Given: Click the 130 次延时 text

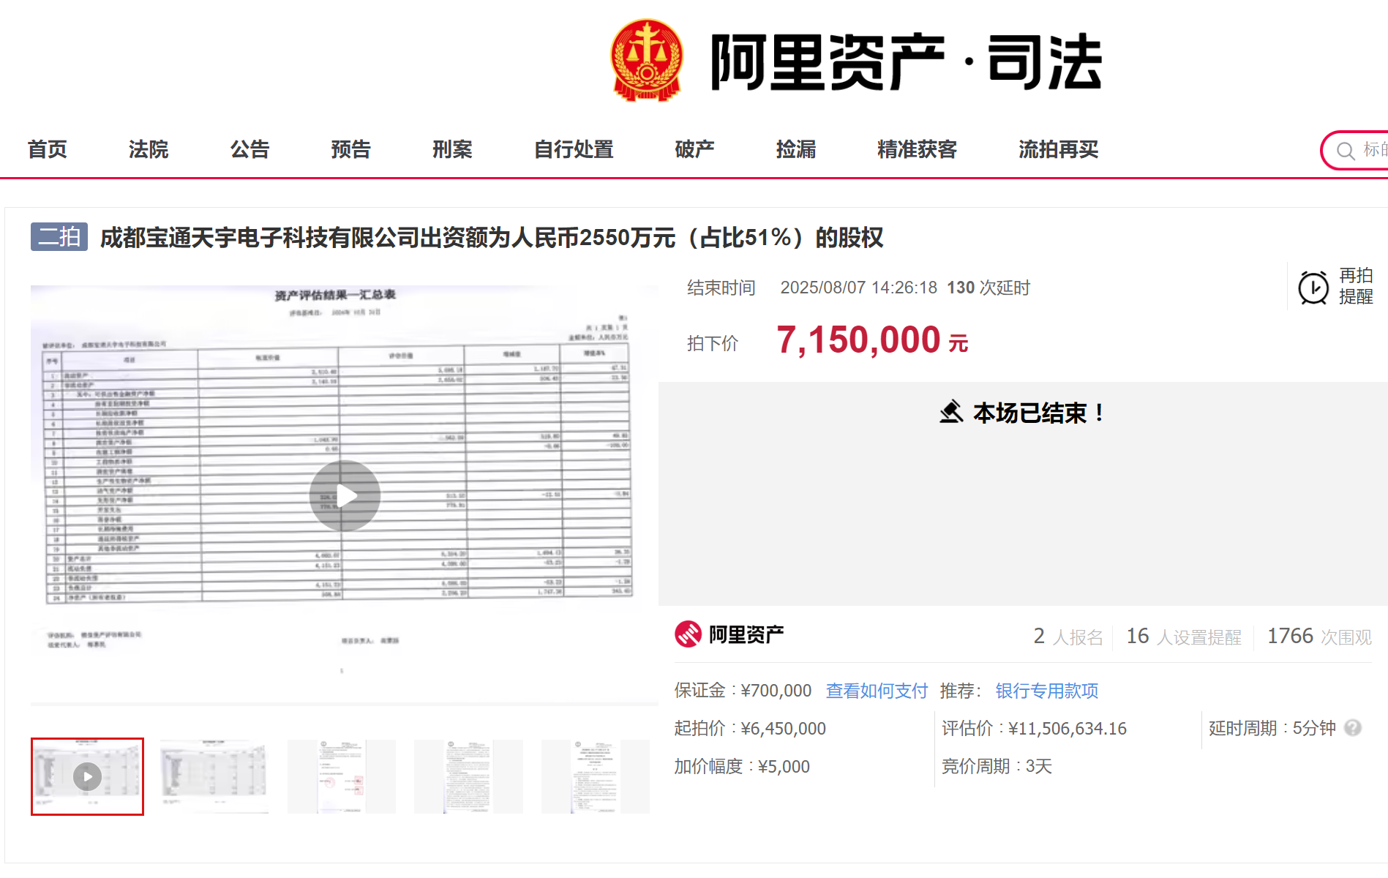Looking at the screenshot, I should 989,288.
